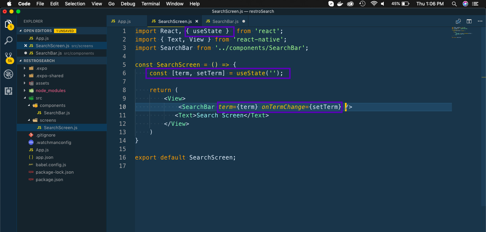Open the File menu

tap(40, 4)
